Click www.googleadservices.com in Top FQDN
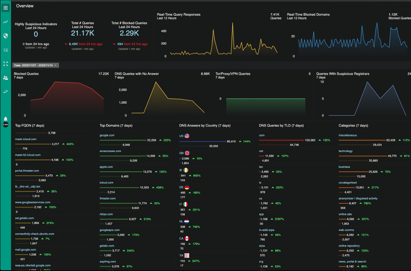The image size is (411, 271). (x=33, y=203)
